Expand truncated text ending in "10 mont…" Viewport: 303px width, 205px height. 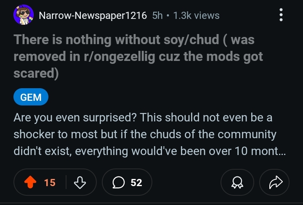pyautogui.click(x=269, y=151)
